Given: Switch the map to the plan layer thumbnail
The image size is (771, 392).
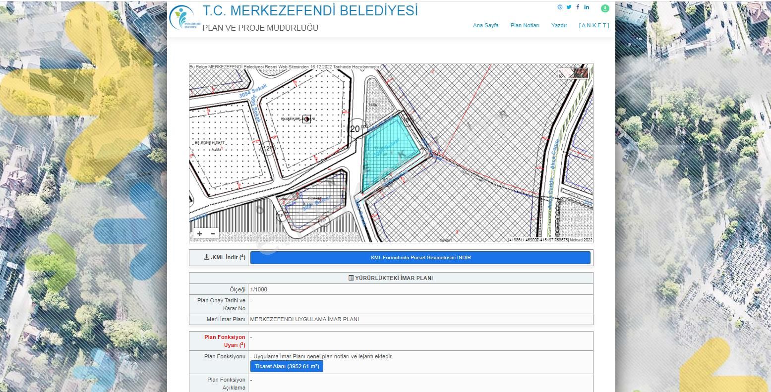Looking at the screenshot, I should point(566,73).
